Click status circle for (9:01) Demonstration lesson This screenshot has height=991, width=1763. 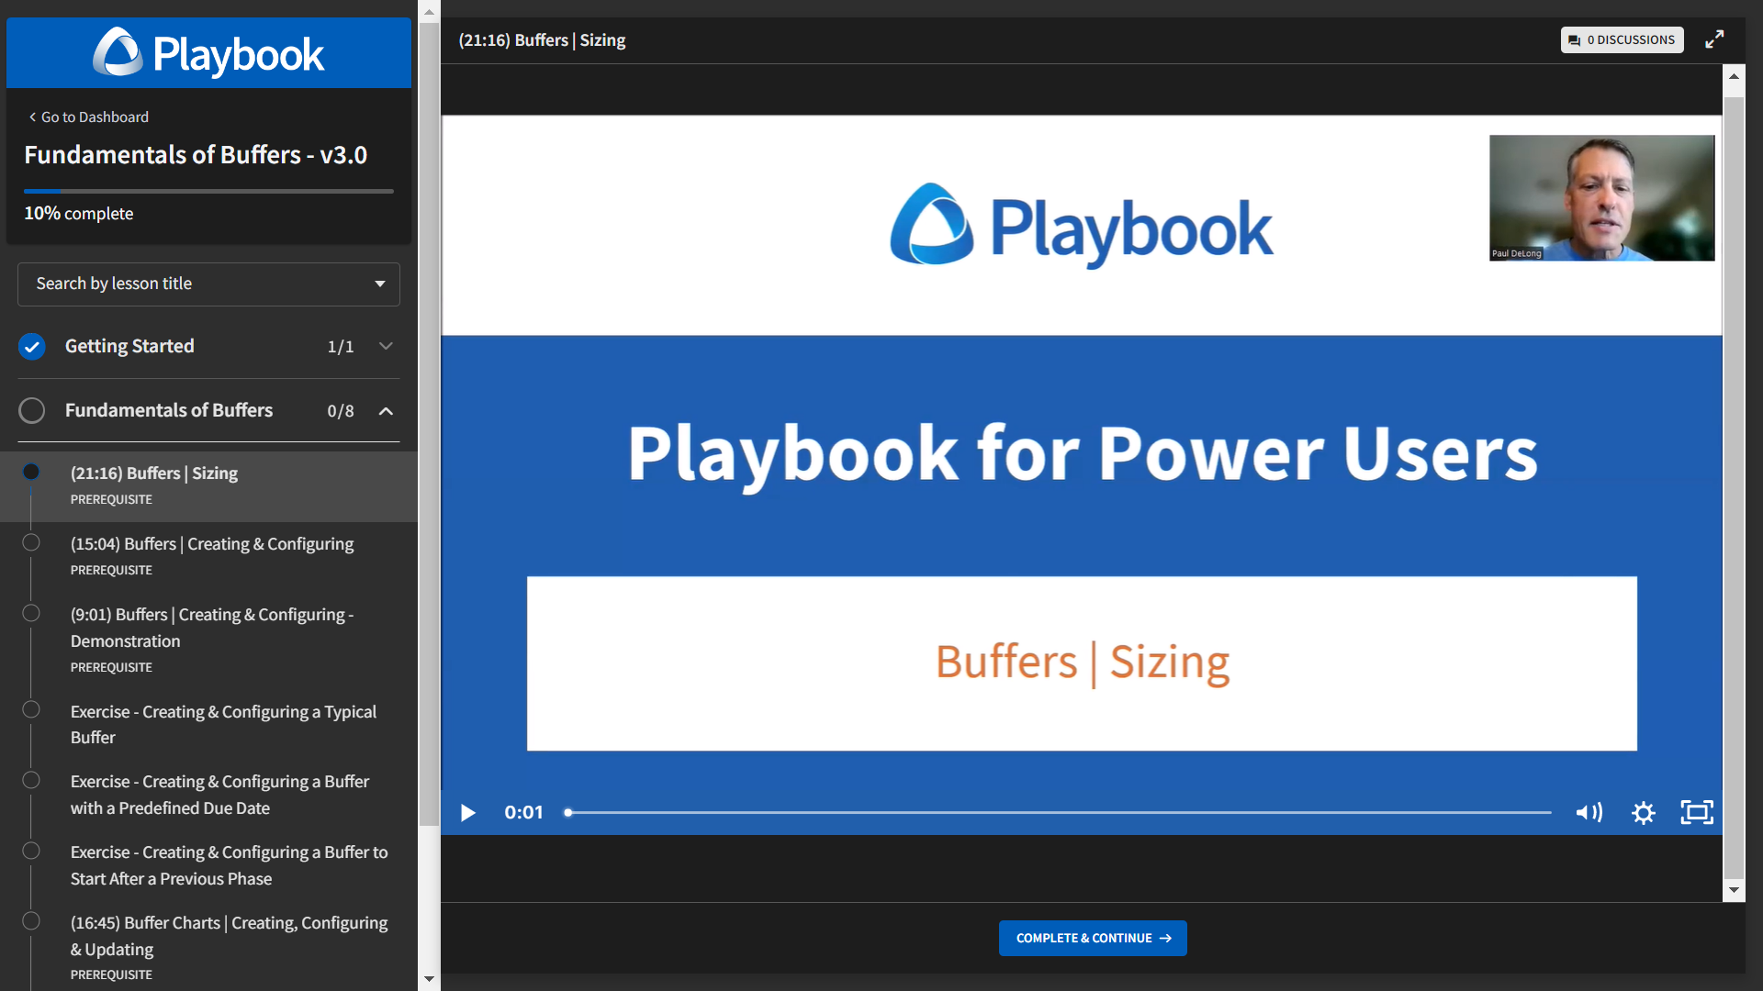(31, 613)
